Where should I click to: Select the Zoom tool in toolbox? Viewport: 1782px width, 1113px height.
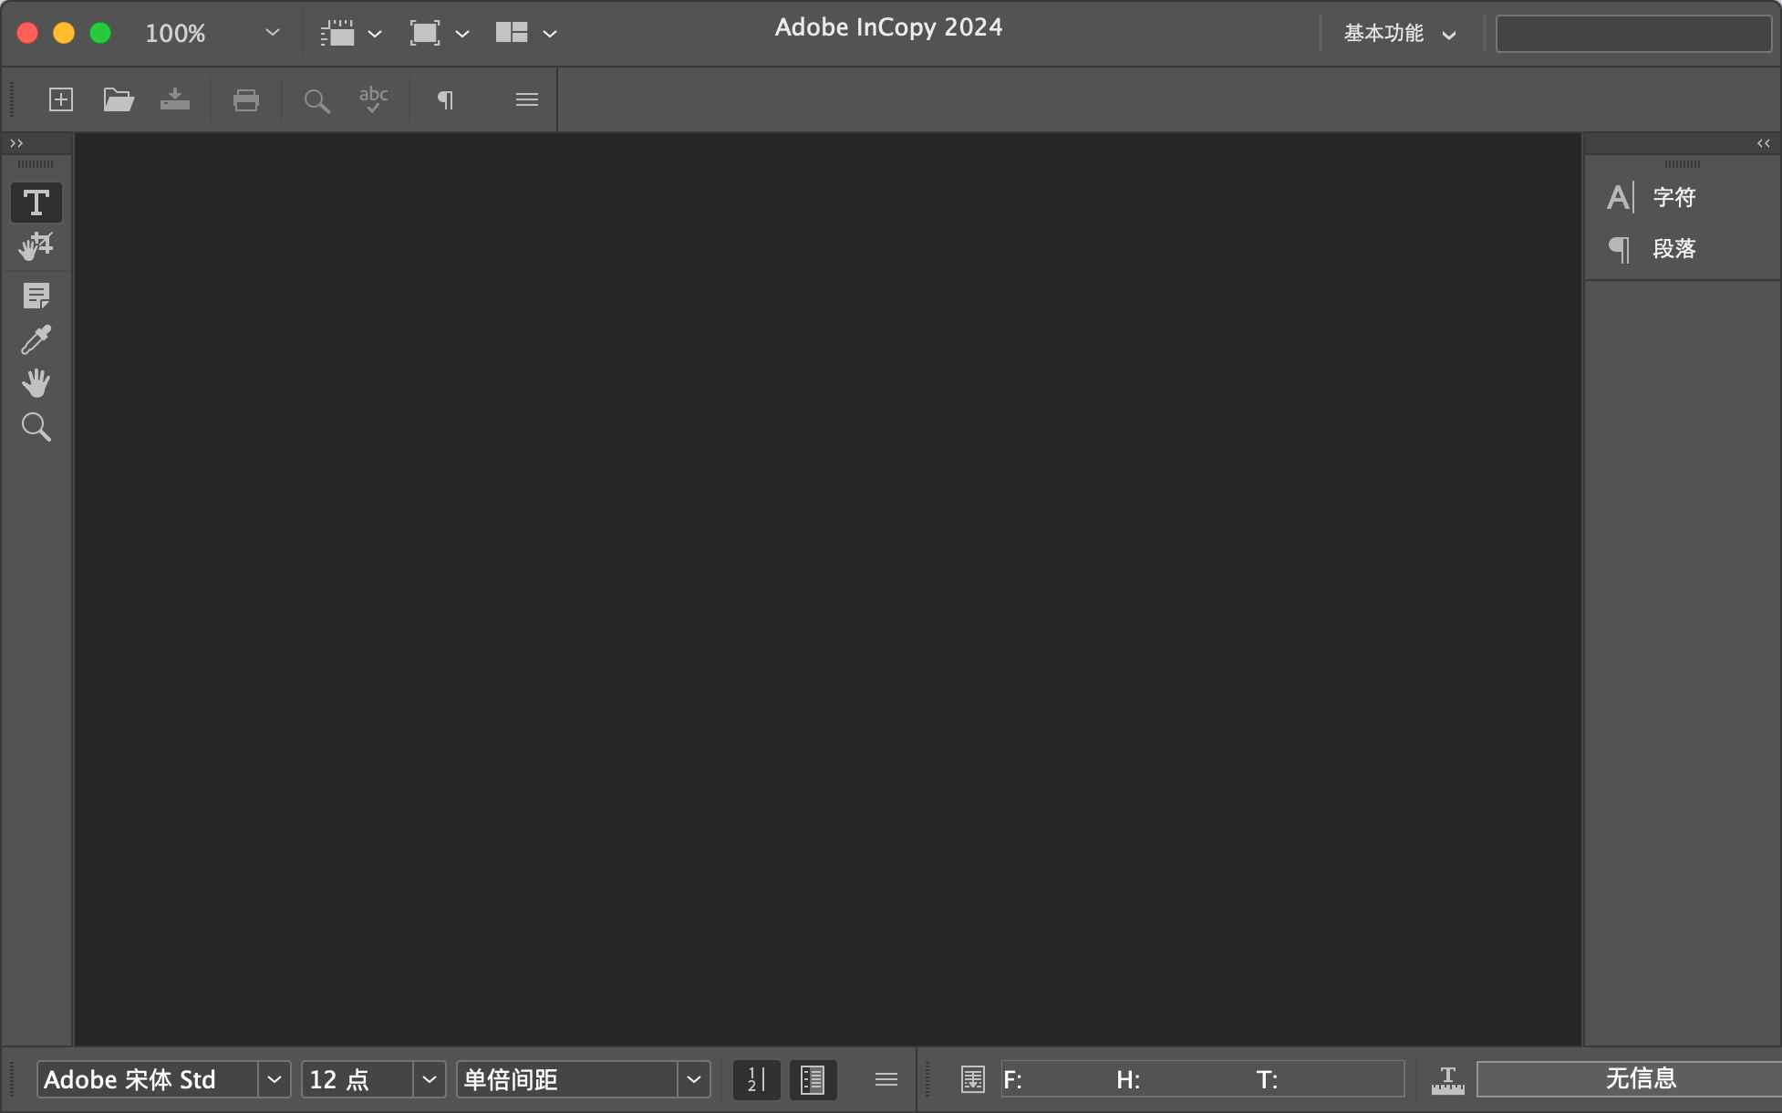[x=36, y=427]
